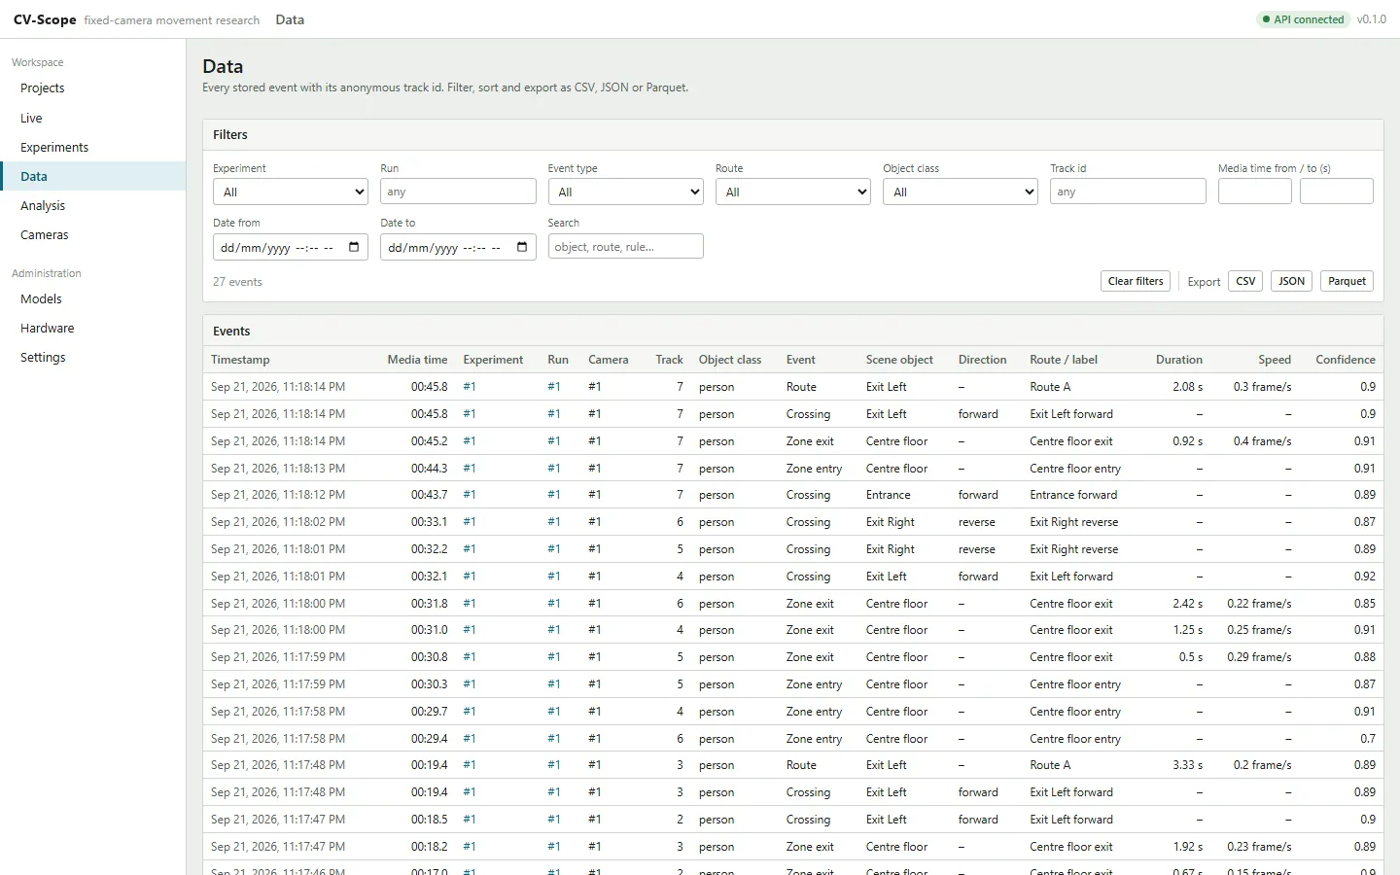Open the Route filter dropdown
The width and height of the screenshot is (1400, 875).
pos(793,192)
